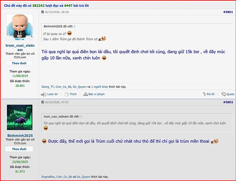
Task: Click likes received count 28.891
Action: pyautogui.click(x=20, y=86)
